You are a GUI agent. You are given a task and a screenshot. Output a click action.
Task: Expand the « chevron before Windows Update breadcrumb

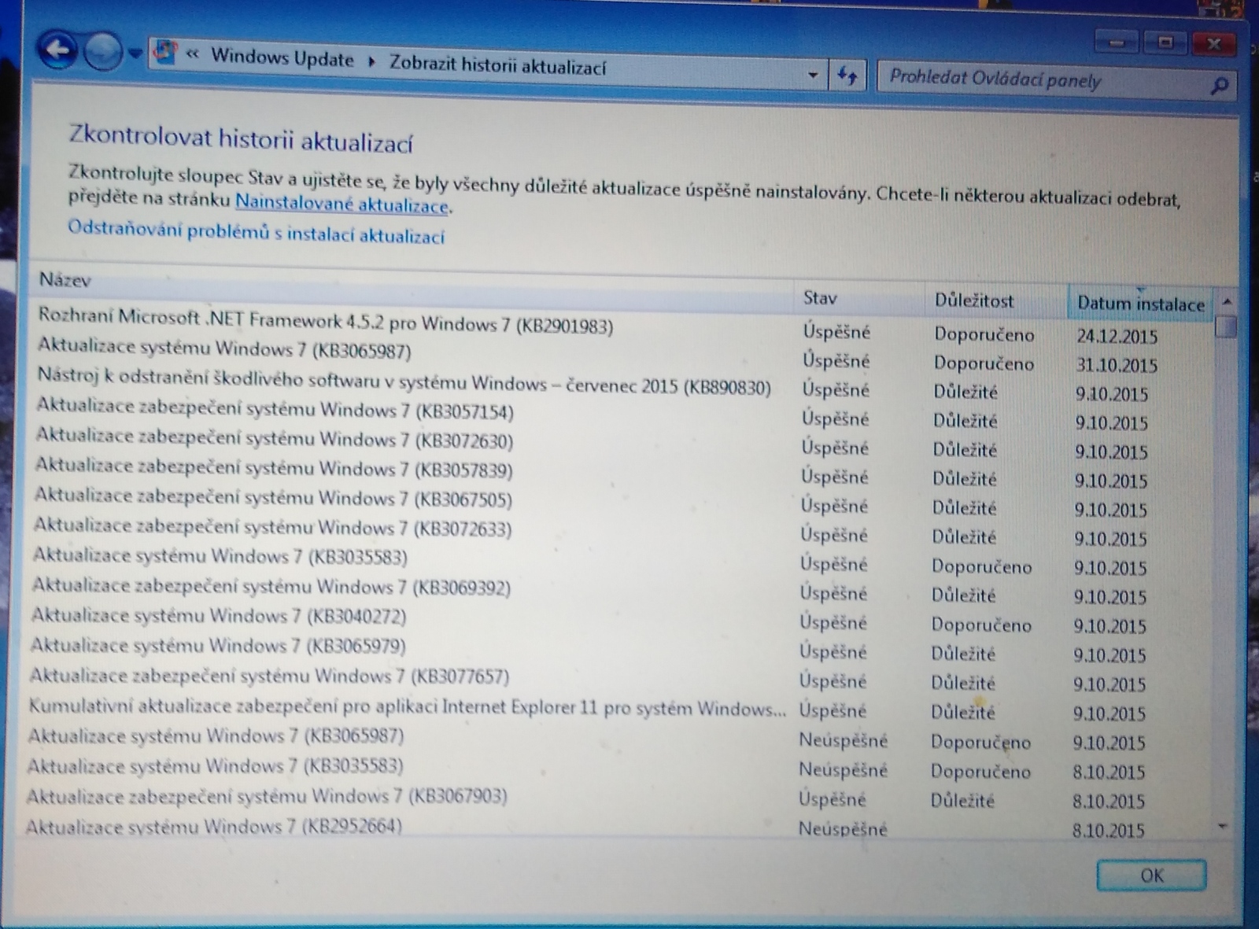pyautogui.click(x=193, y=54)
